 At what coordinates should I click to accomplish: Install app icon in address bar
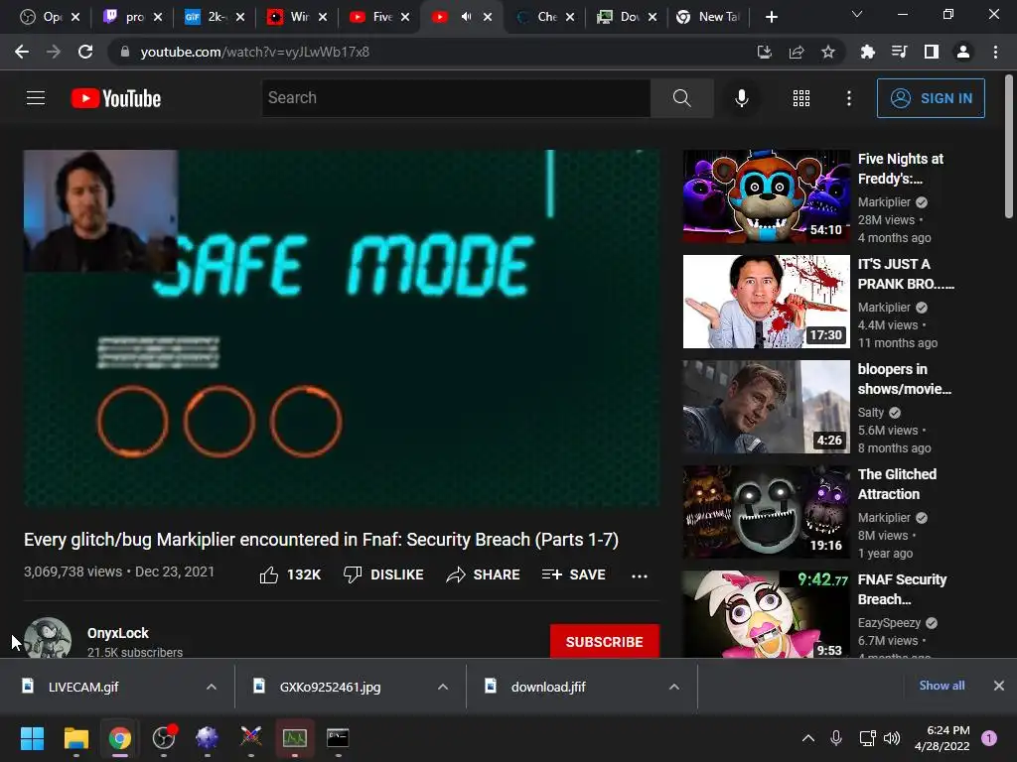[x=765, y=52]
